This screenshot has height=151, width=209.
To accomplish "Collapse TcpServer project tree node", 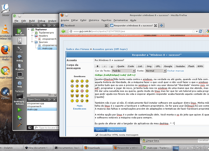I will (28, 29).
